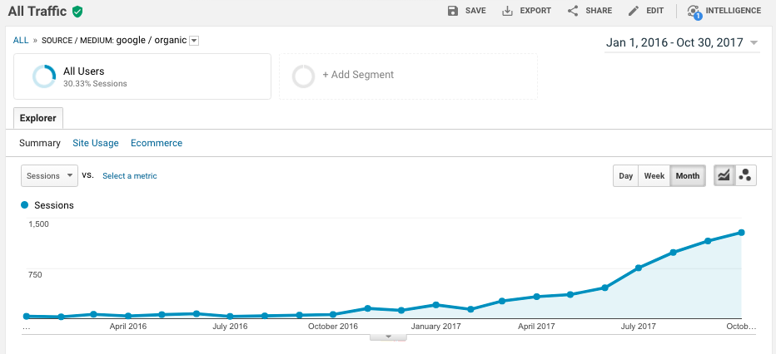Click the Save disk icon
The width and height of the screenshot is (776, 354).
tap(453, 11)
